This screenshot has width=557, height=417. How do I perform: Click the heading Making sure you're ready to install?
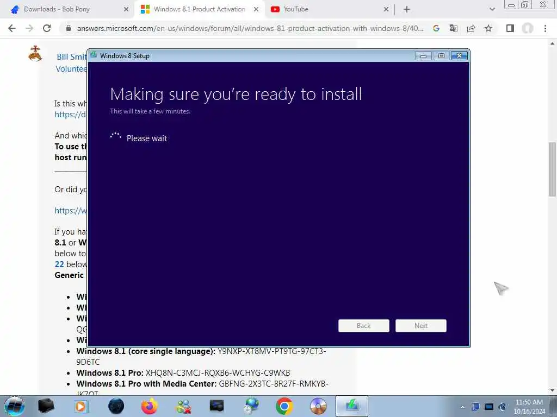coord(236,94)
